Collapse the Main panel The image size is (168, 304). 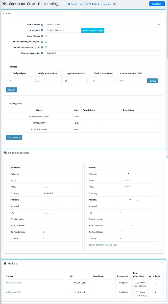162,12
